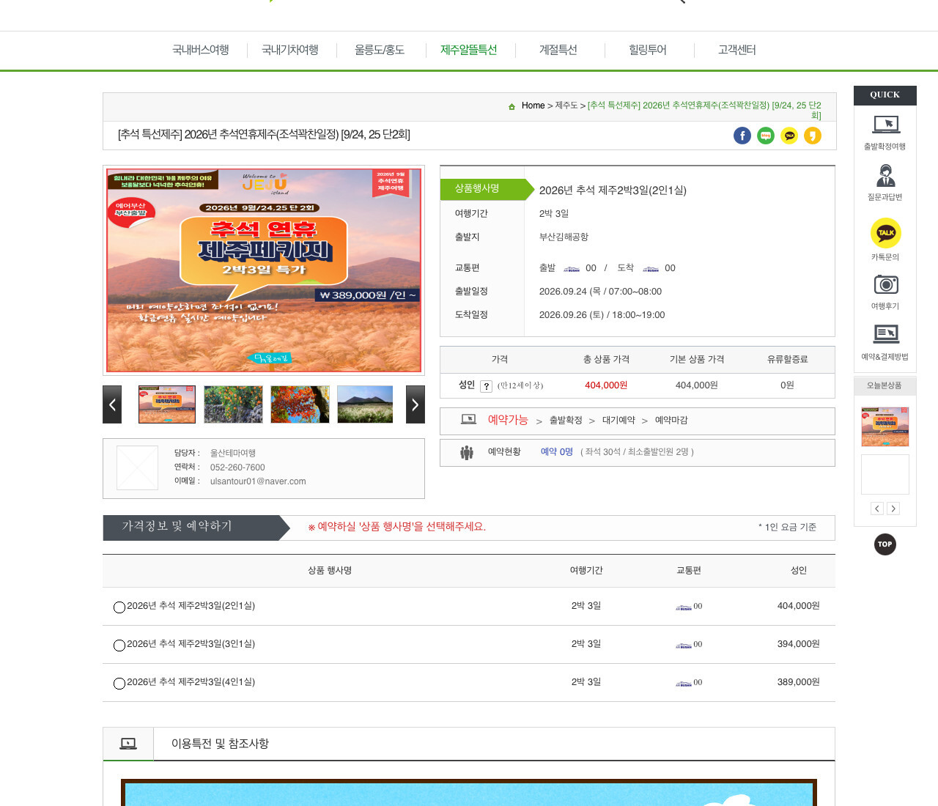
Task: Show next gallery thumbnails with right arrow
Action: point(416,404)
